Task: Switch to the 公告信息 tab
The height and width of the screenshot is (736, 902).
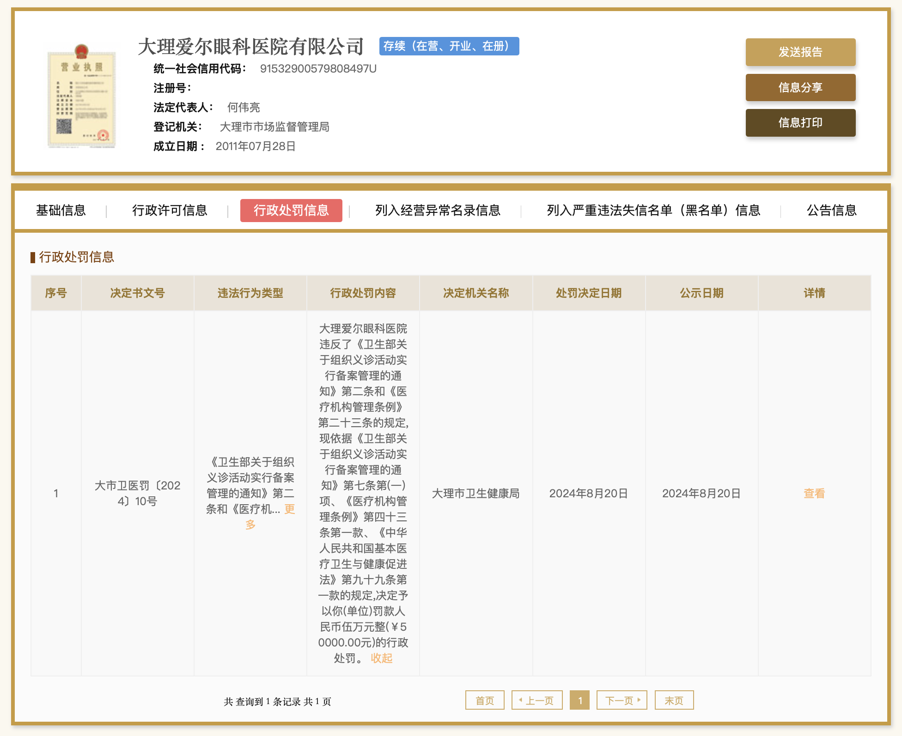Action: coord(831,211)
